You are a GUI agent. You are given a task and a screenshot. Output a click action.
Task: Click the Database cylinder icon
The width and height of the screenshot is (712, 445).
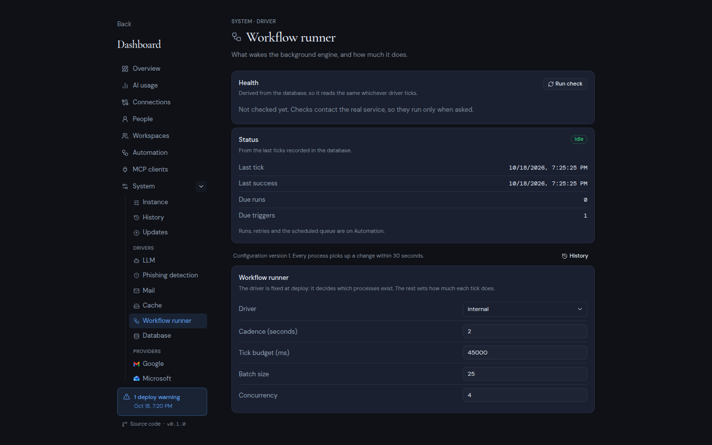point(136,336)
